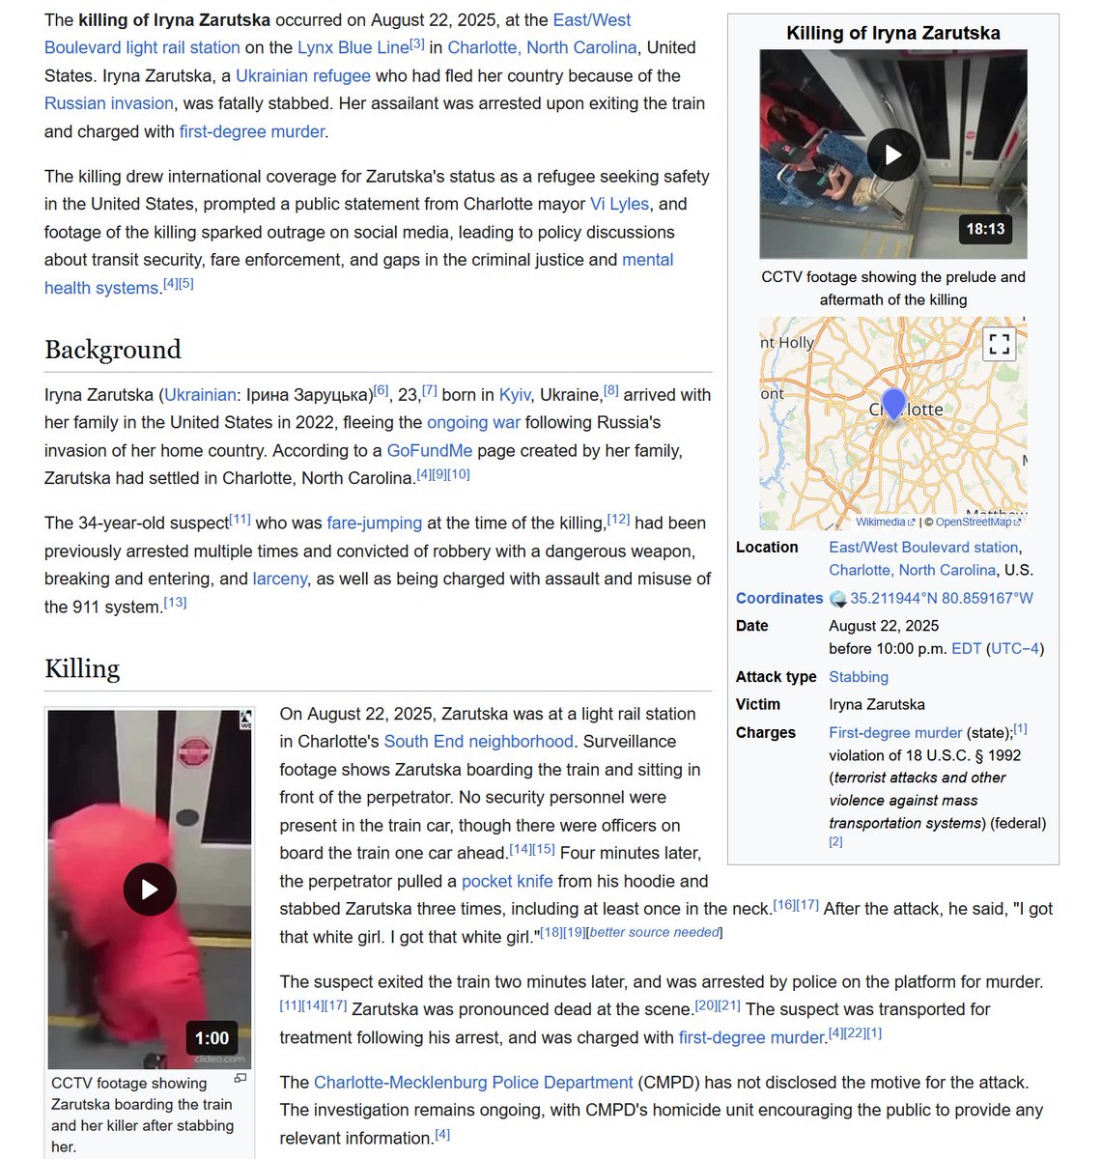Open the East/West Boulevard station link in infobox
This screenshot has height=1159, width=1102.
point(923,547)
